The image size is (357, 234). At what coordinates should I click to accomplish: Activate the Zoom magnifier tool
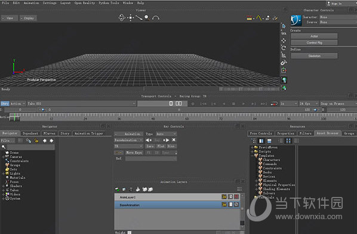[x=147, y=17]
